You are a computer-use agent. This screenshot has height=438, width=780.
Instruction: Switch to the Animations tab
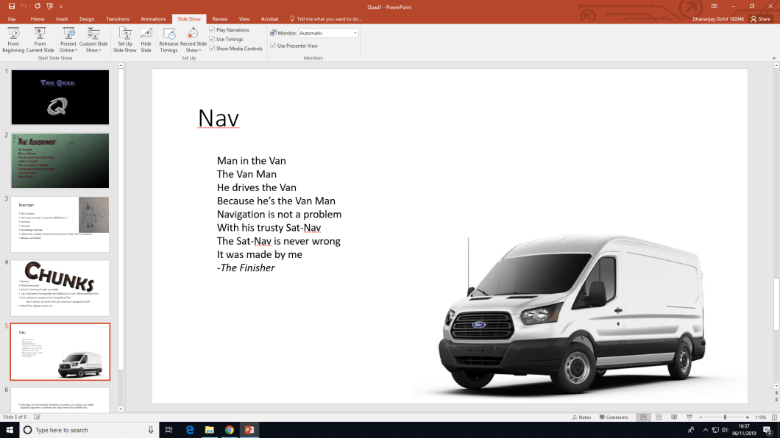point(153,19)
